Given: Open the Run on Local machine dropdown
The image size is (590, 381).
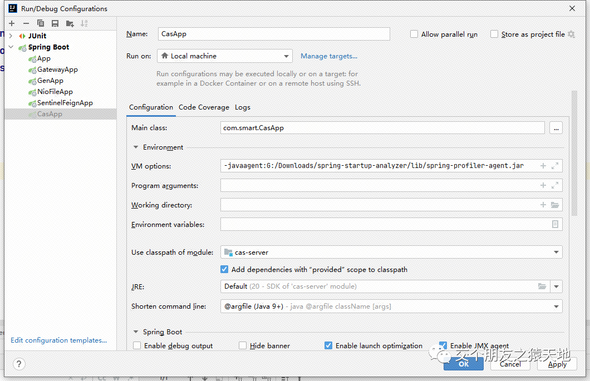Looking at the screenshot, I should pyautogui.click(x=225, y=56).
